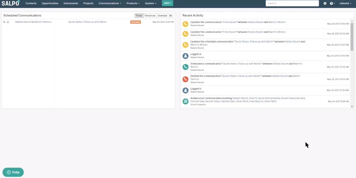
Task: Expand the Communications dropdown menu
Action: [x=110, y=3]
